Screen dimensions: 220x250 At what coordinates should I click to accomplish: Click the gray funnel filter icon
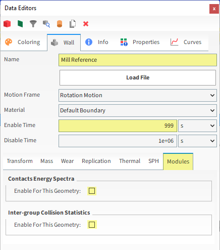point(33,24)
